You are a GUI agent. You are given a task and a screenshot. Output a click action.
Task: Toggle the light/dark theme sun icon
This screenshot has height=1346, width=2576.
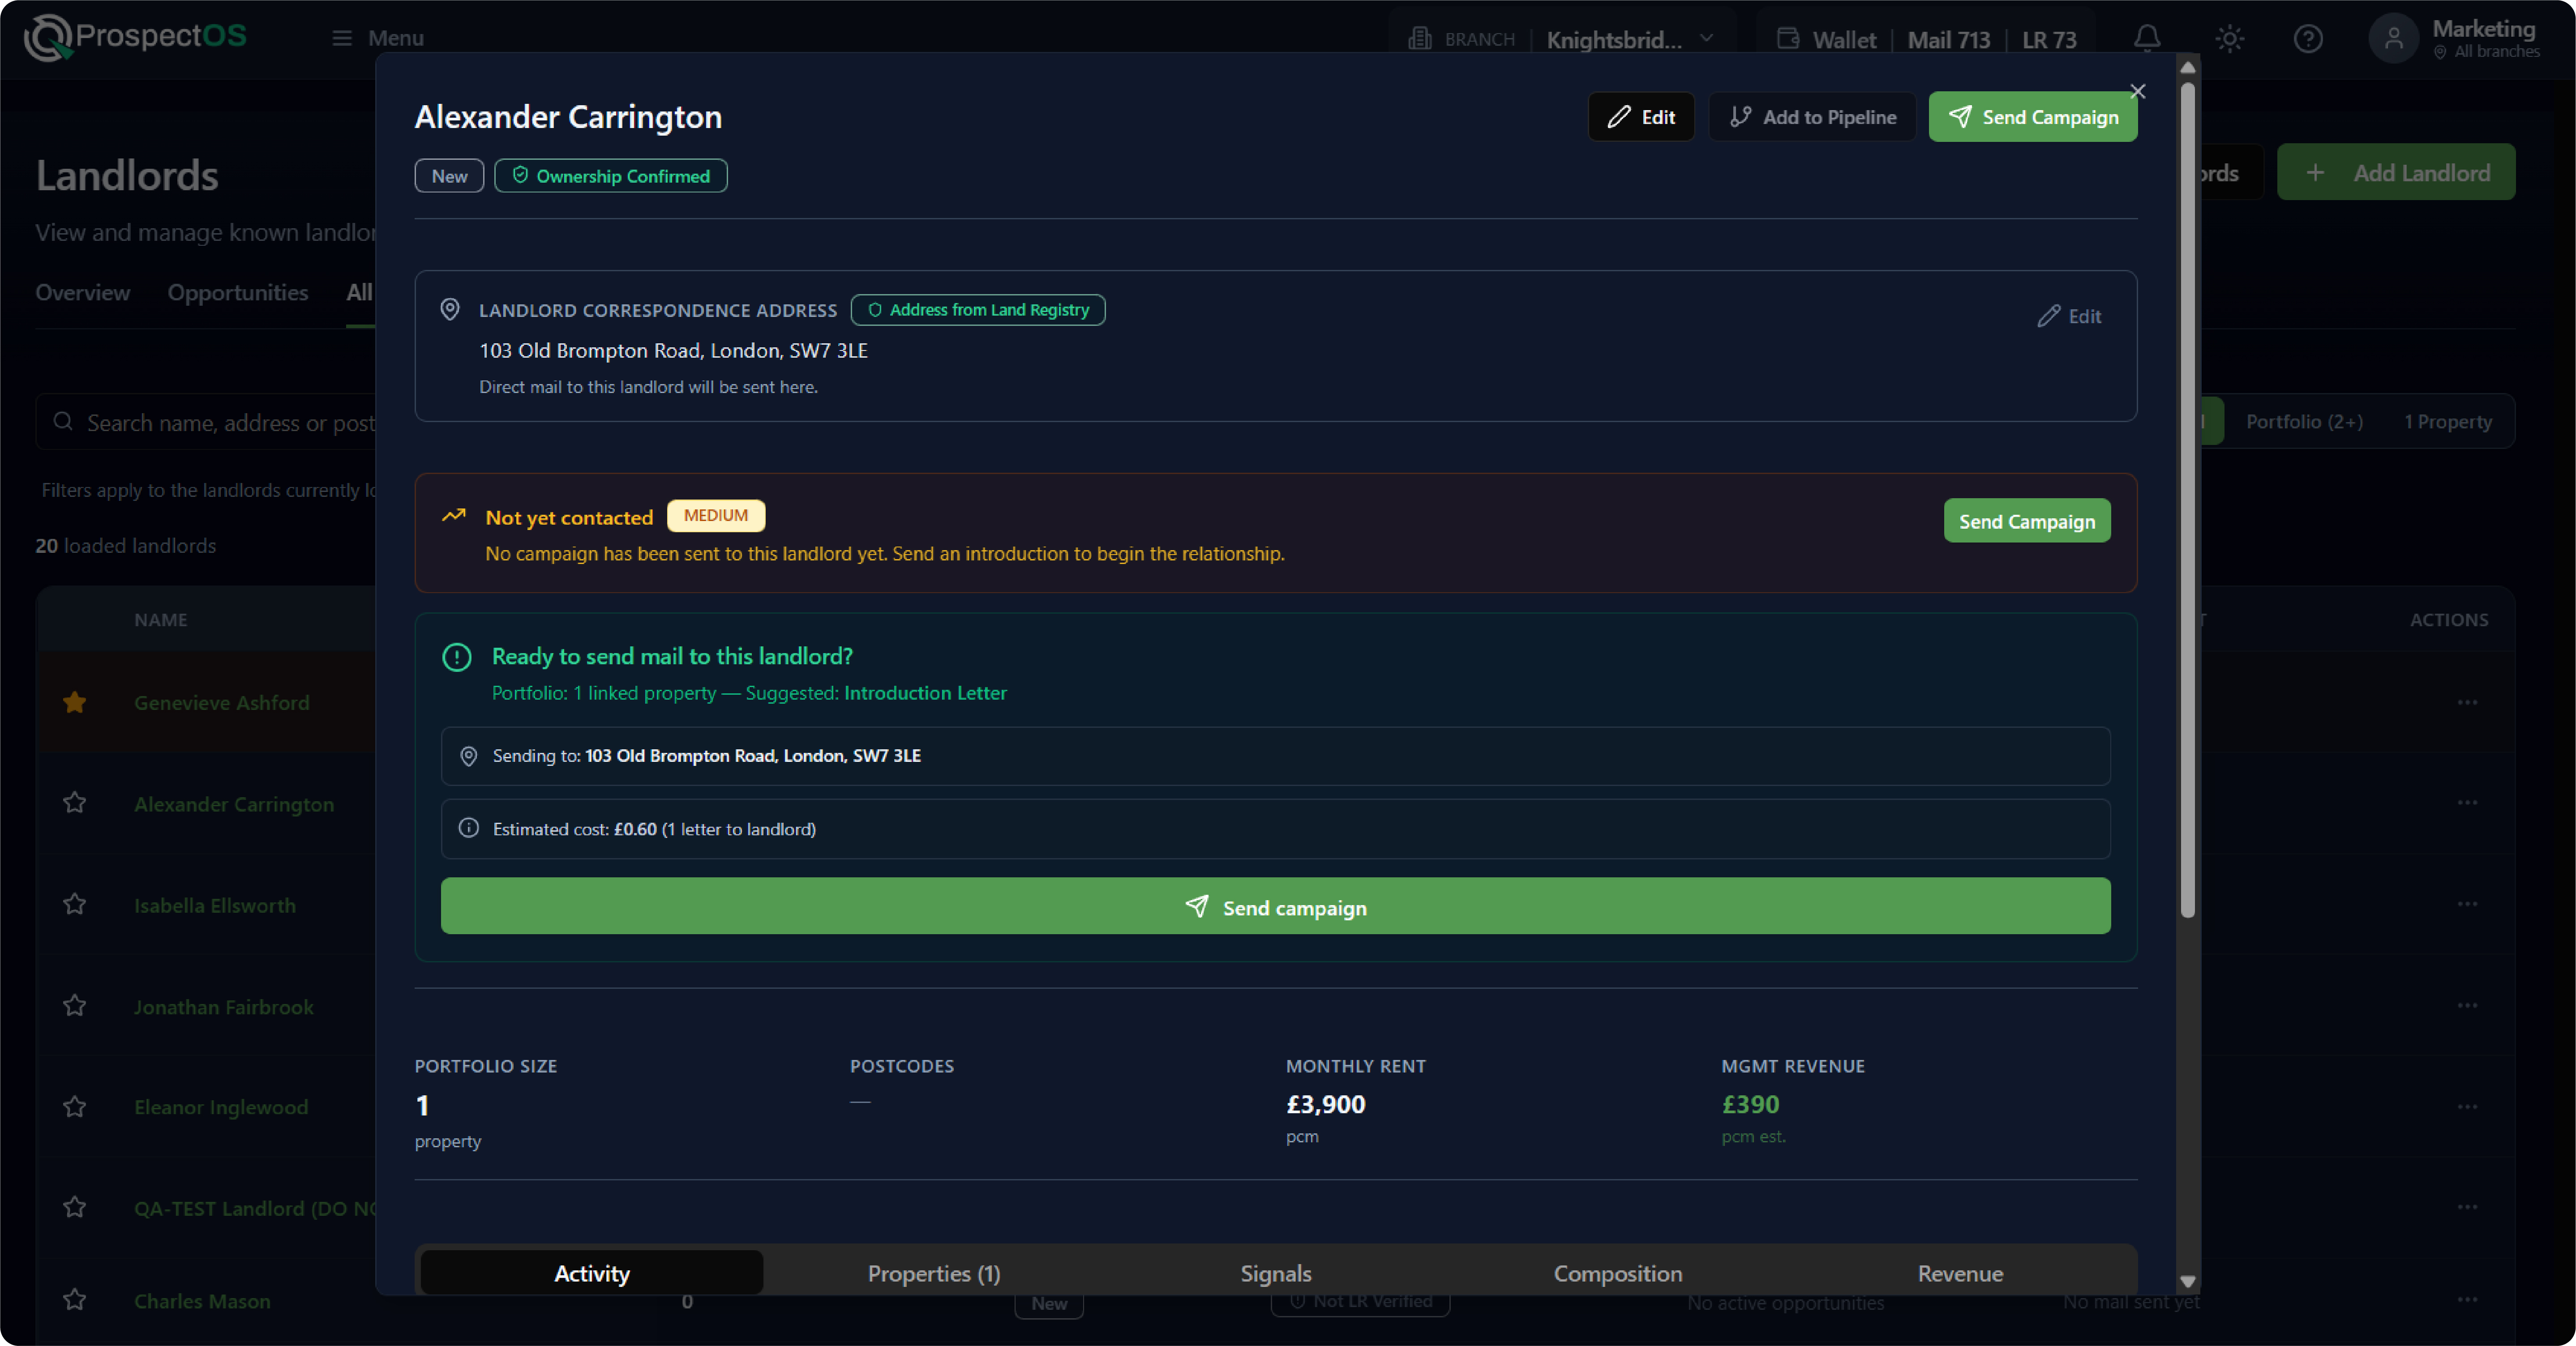tap(2230, 39)
